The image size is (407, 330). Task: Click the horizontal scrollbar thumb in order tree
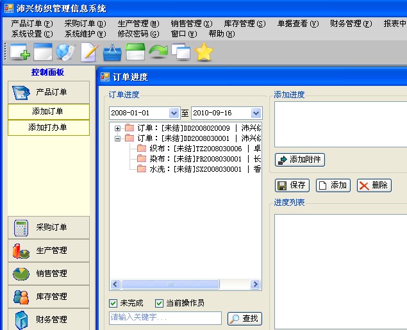point(170,284)
